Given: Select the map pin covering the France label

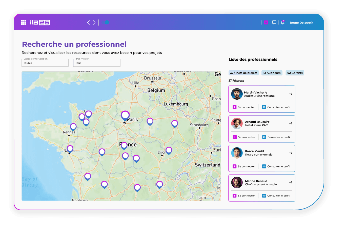Looking at the screenshot, I should click(124, 146).
